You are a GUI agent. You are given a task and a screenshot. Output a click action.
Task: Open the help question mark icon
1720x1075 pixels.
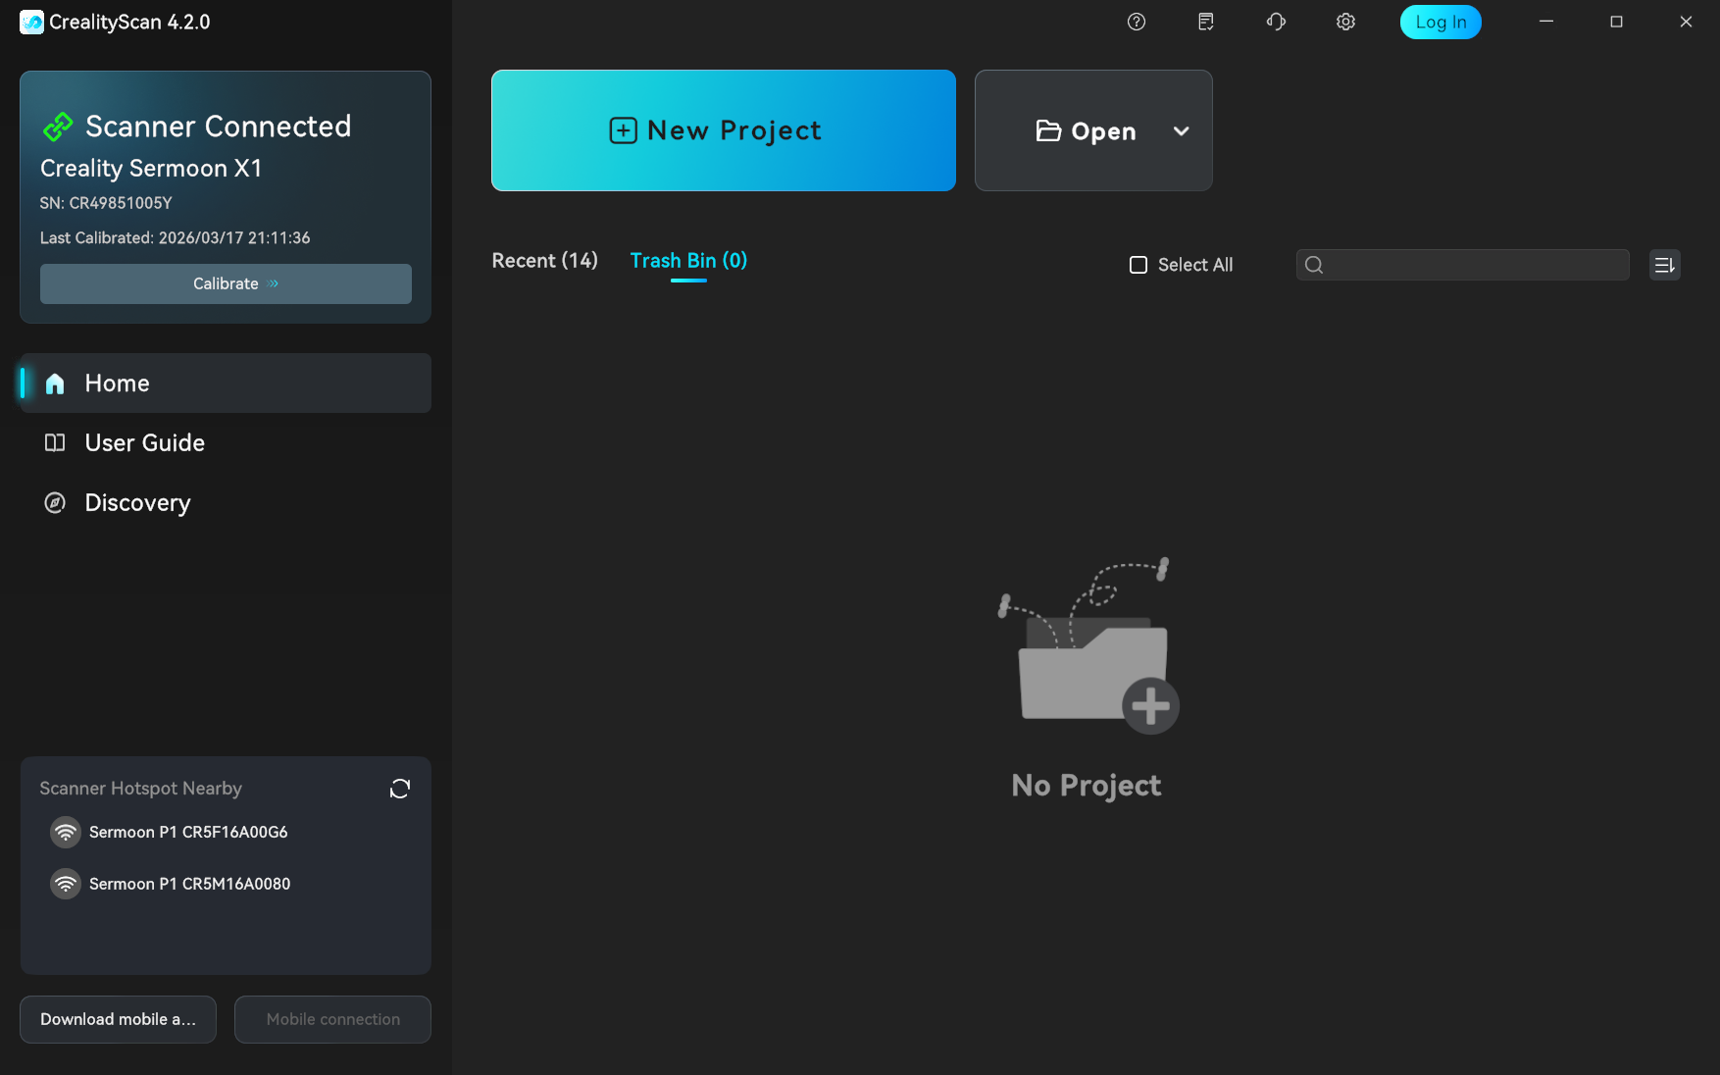click(1137, 22)
